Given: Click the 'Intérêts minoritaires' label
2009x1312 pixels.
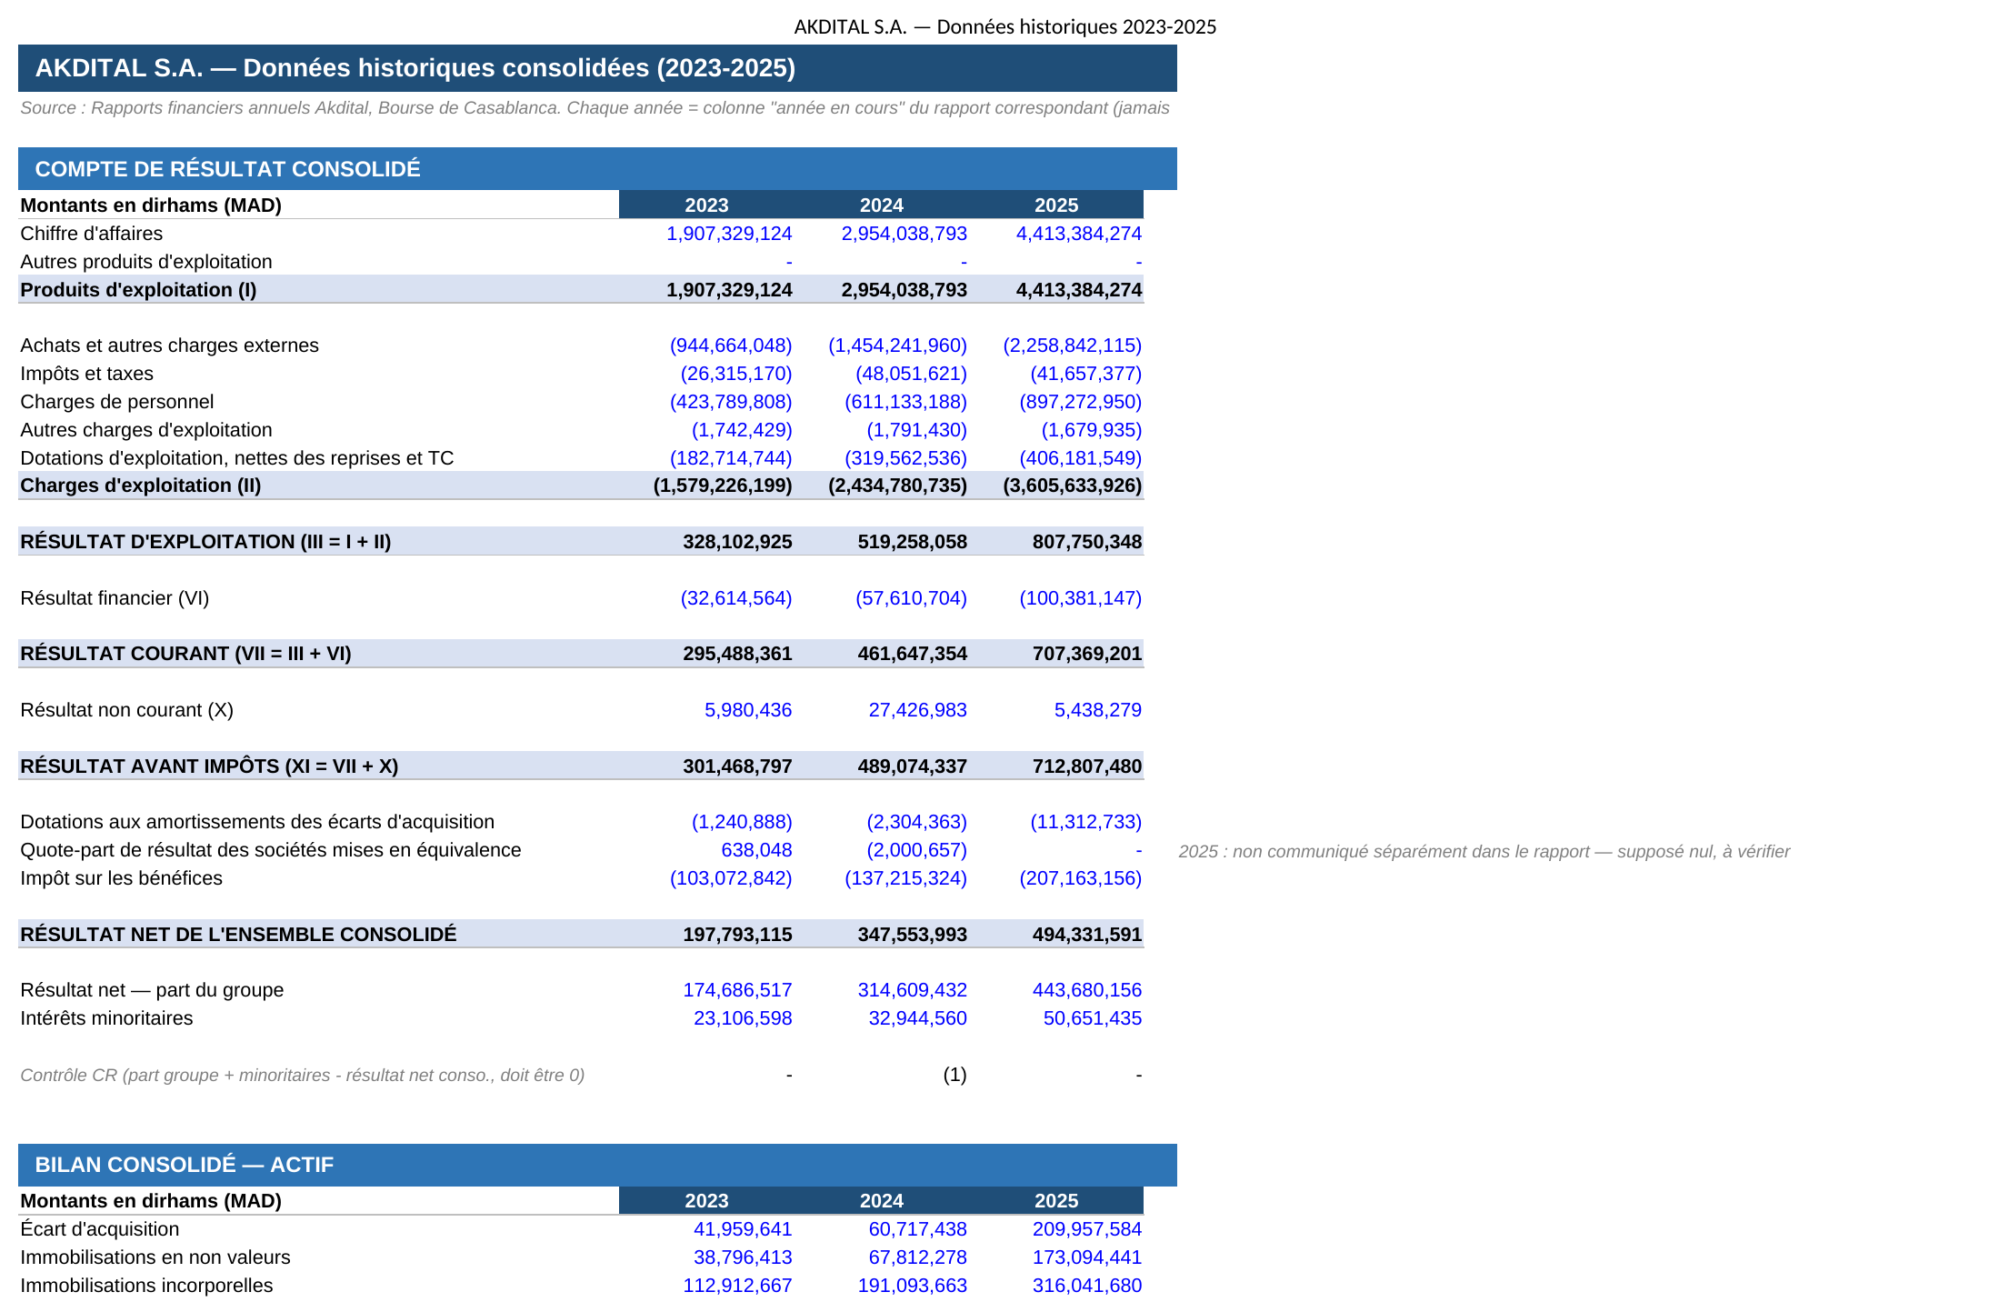Looking at the screenshot, I should (106, 1018).
